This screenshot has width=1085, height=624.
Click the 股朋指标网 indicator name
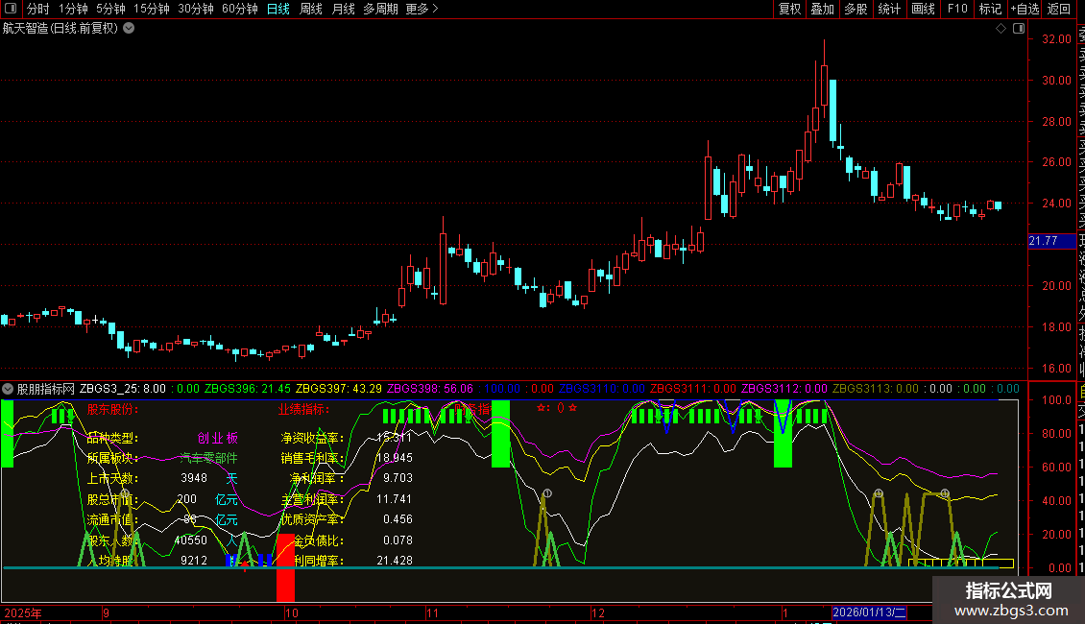tap(46, 389)
